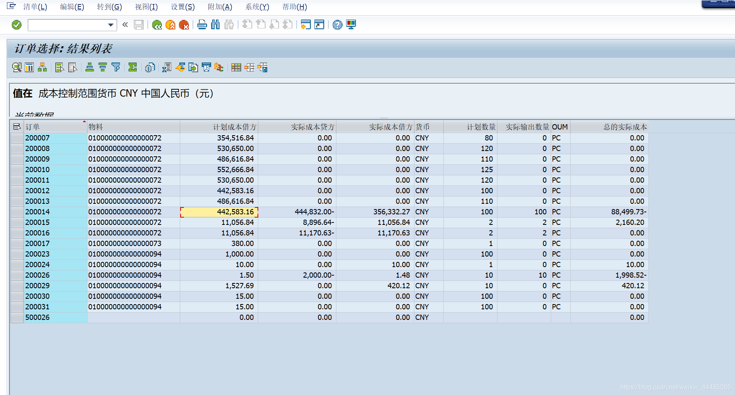This screenshot has width=735, height=395.
Task: Click the Customize Local Layout monitor icon
Action: point(351,25)
